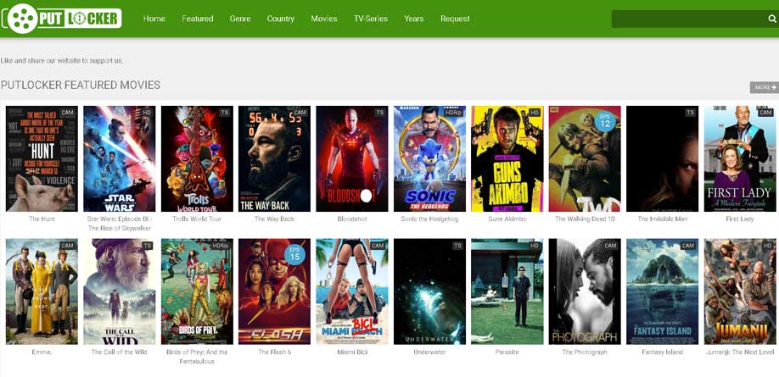The image size is (779, 377).
Task: Click EPS 12 badge on Walking Dead
Action: [x=605, y=120]
